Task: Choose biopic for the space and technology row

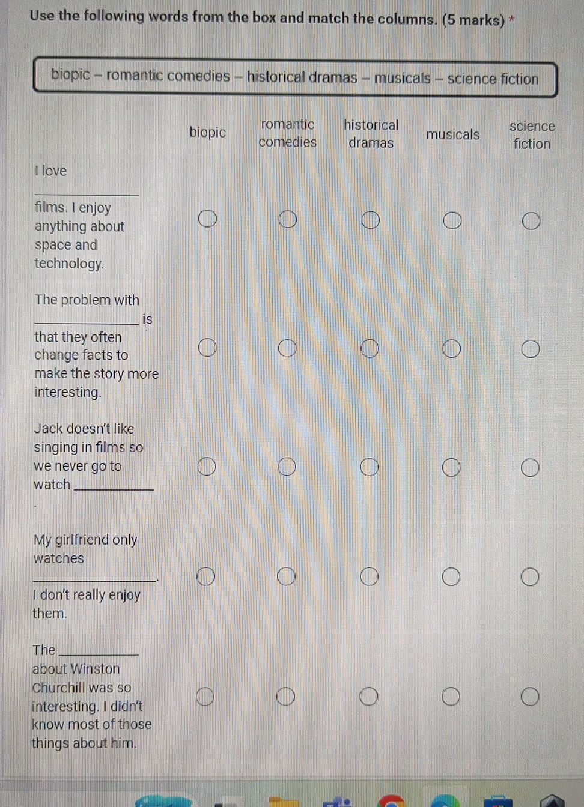Action: click(x=208, y=219)
